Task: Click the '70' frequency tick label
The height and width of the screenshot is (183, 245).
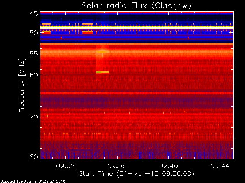Action: (x=34, y=117)
